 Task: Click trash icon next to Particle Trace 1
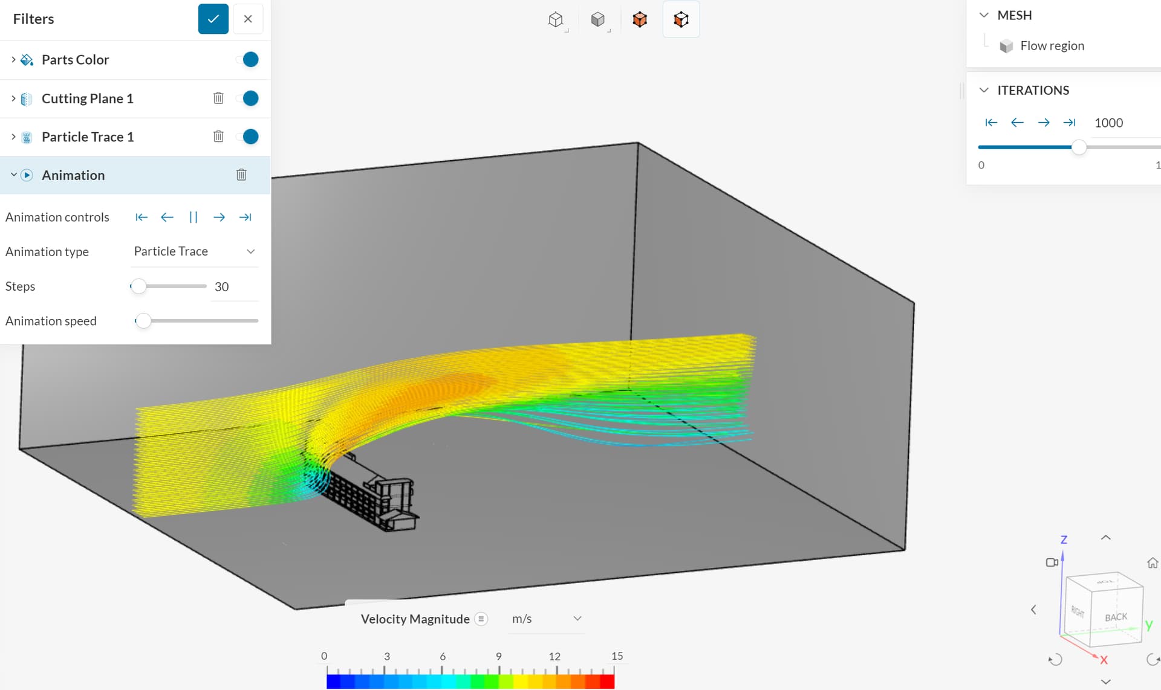click(218, 137)
